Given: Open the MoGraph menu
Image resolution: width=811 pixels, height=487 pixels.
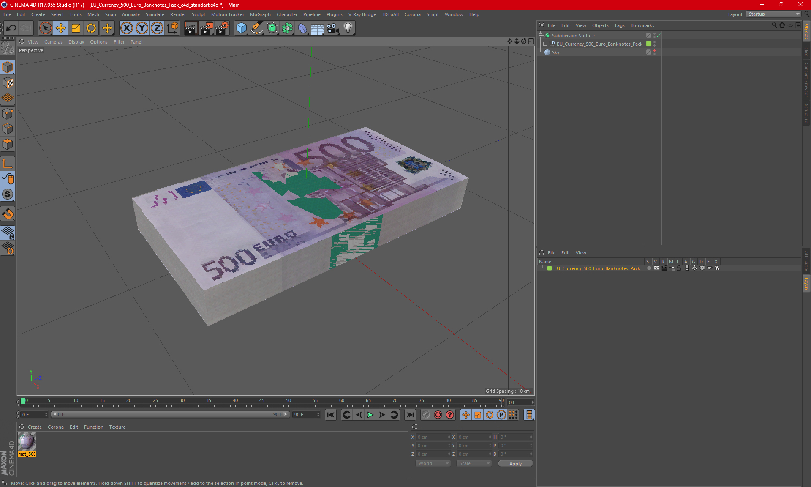Looking at the screenshot, I should point(260,14).
